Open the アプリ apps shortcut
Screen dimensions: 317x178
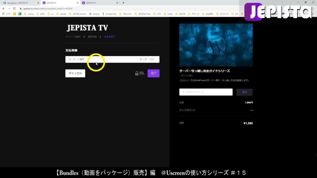pos(7,14)
